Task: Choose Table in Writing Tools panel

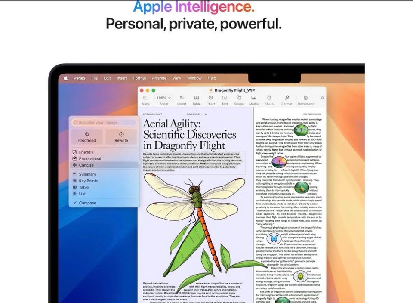Action: [x=104, y=187]
